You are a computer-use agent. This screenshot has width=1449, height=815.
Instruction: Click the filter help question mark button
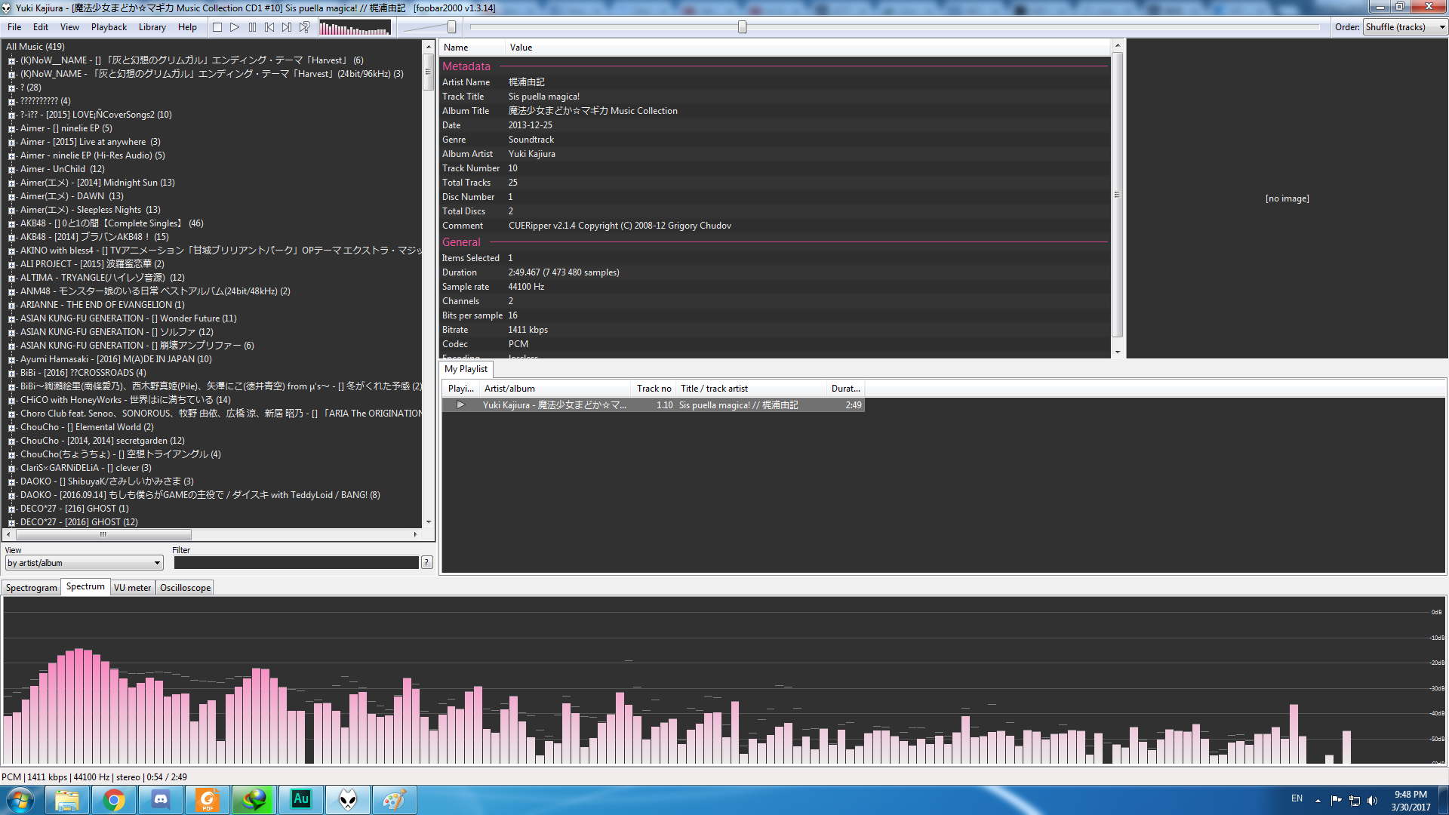426,562
